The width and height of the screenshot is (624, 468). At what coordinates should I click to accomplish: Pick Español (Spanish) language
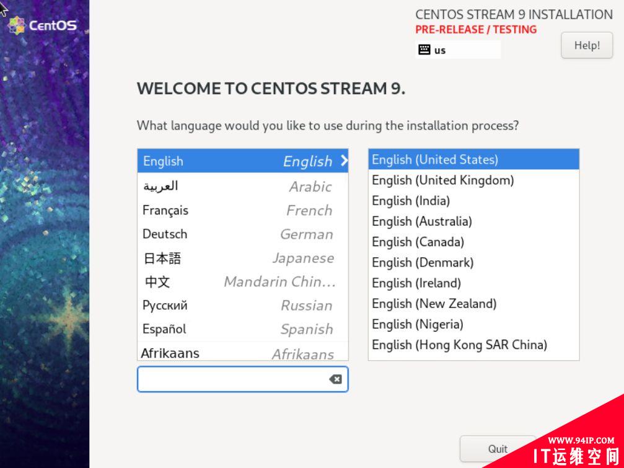[x=243, y=329]
